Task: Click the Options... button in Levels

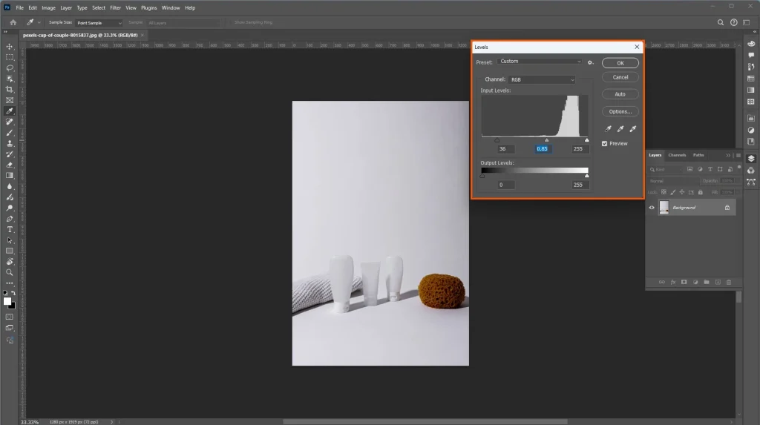Action: tap(620, 111)
